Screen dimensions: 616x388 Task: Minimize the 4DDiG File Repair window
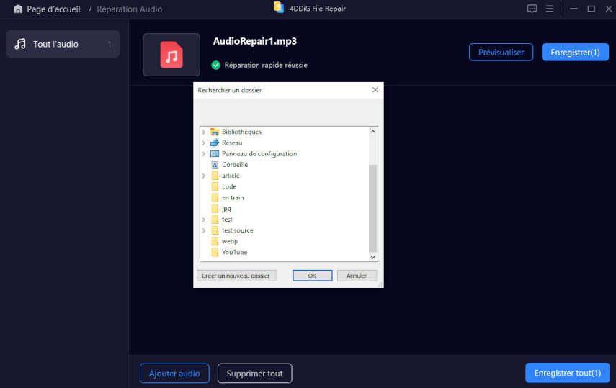pos(573,9)
